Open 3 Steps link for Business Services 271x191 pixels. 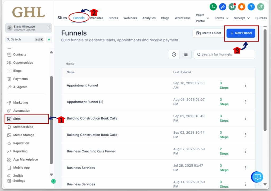pos(224,168)
